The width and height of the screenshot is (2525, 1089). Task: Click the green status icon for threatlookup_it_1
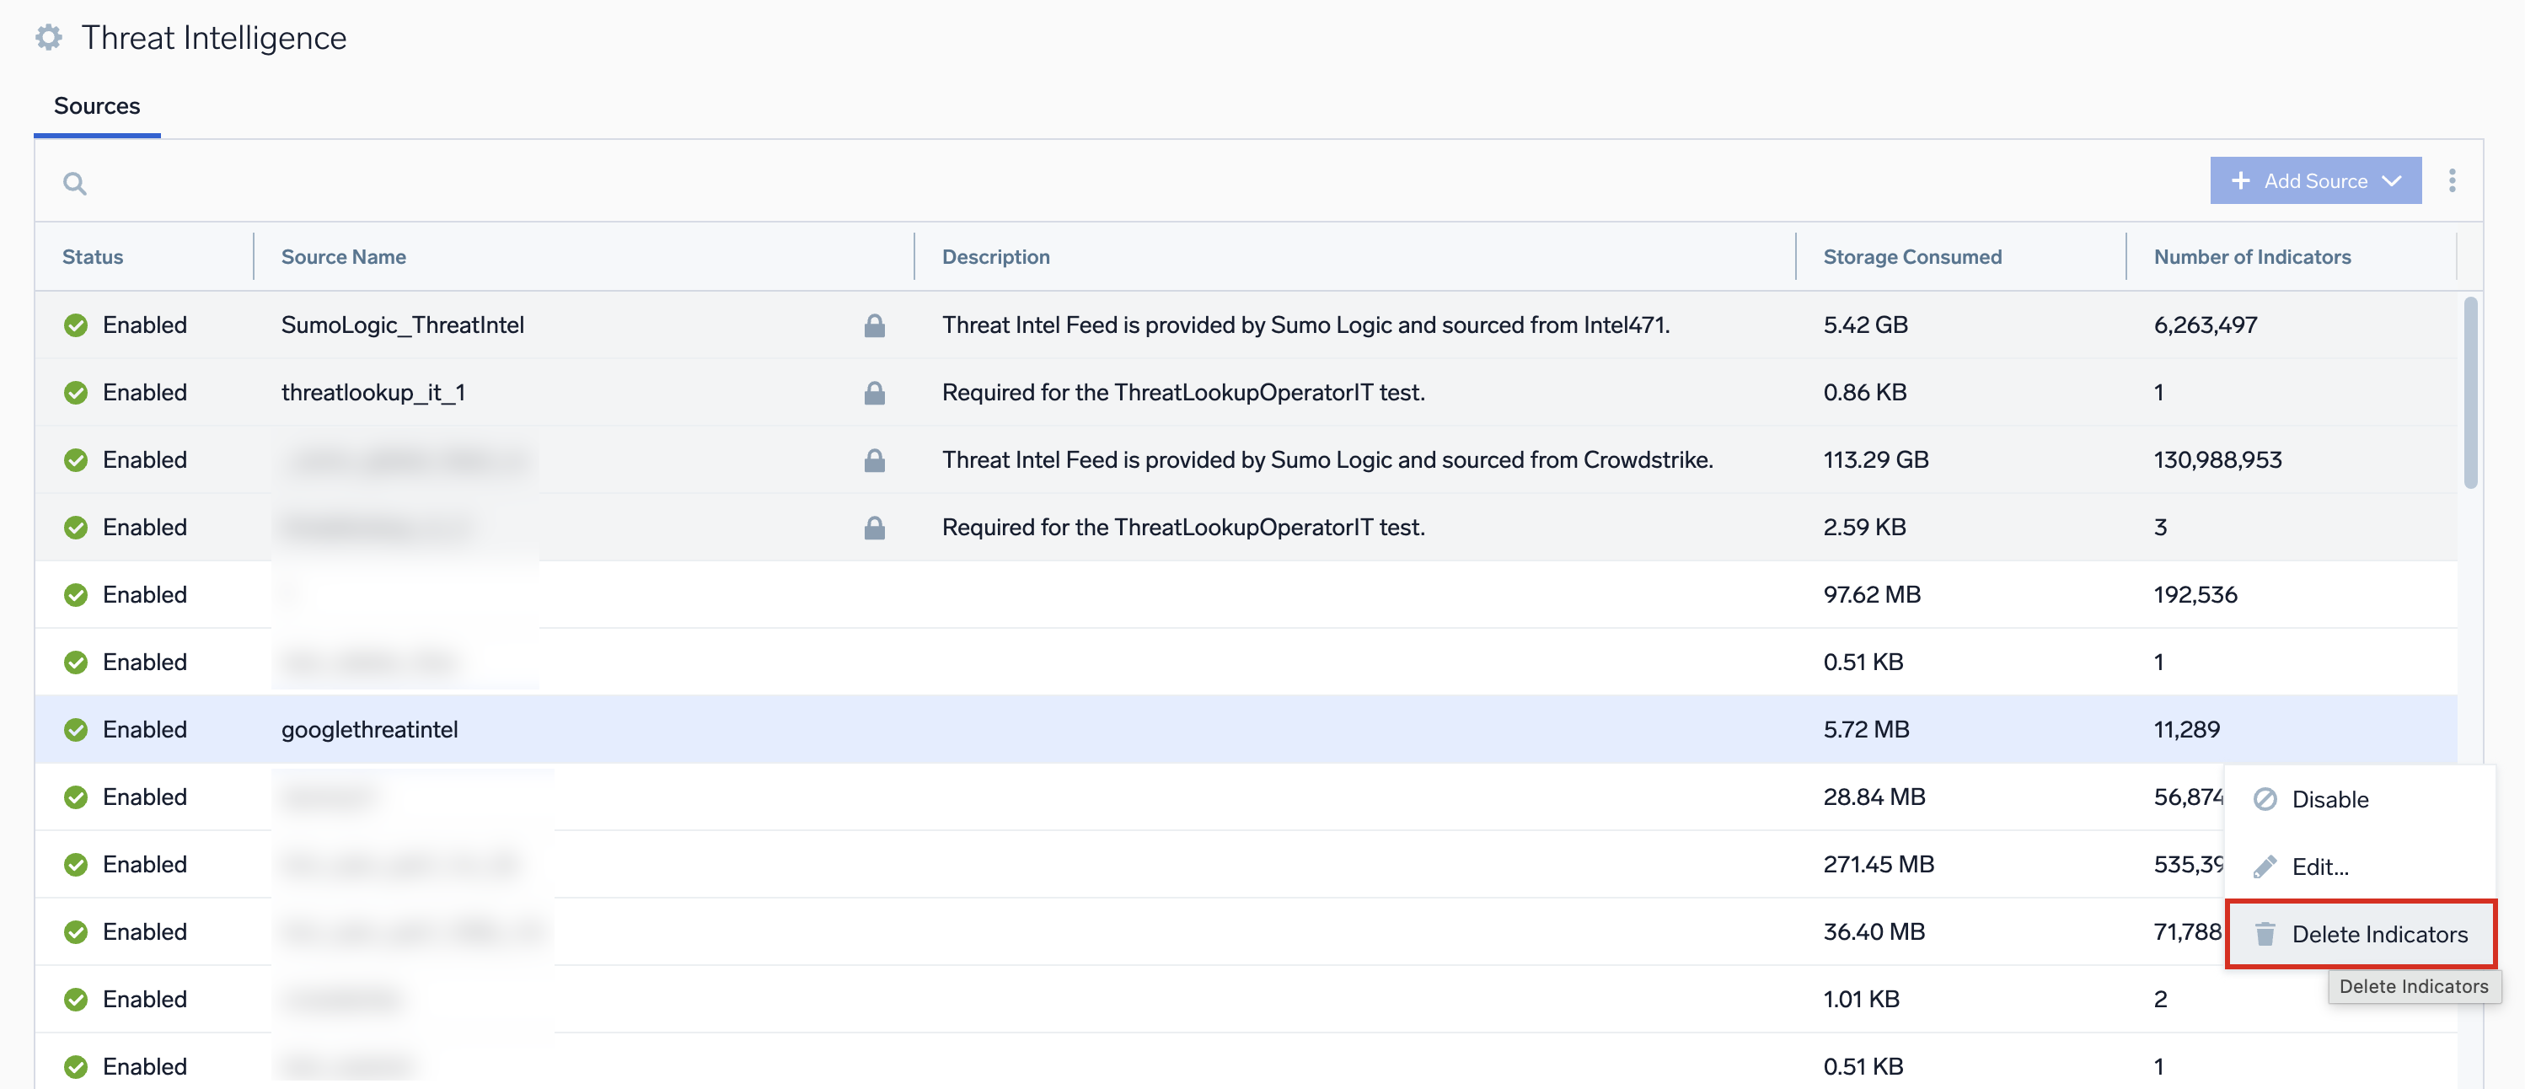point(76,393)
